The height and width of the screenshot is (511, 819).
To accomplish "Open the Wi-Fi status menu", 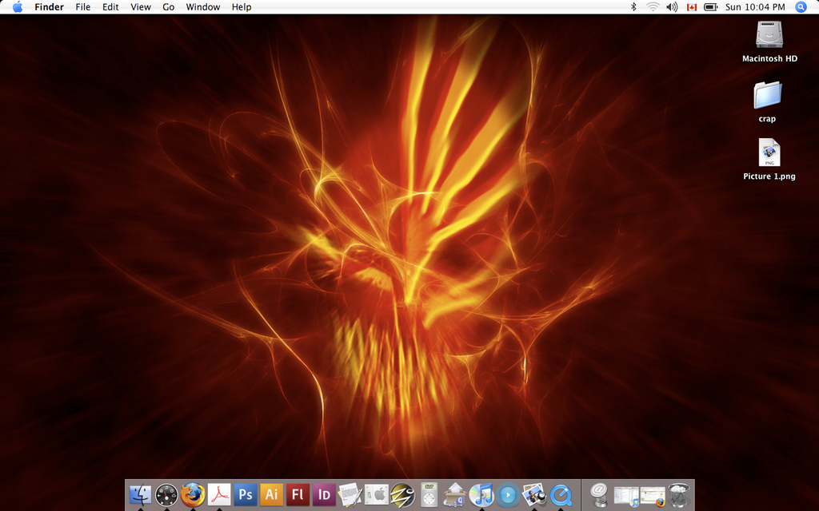I will tap(653, 7).
